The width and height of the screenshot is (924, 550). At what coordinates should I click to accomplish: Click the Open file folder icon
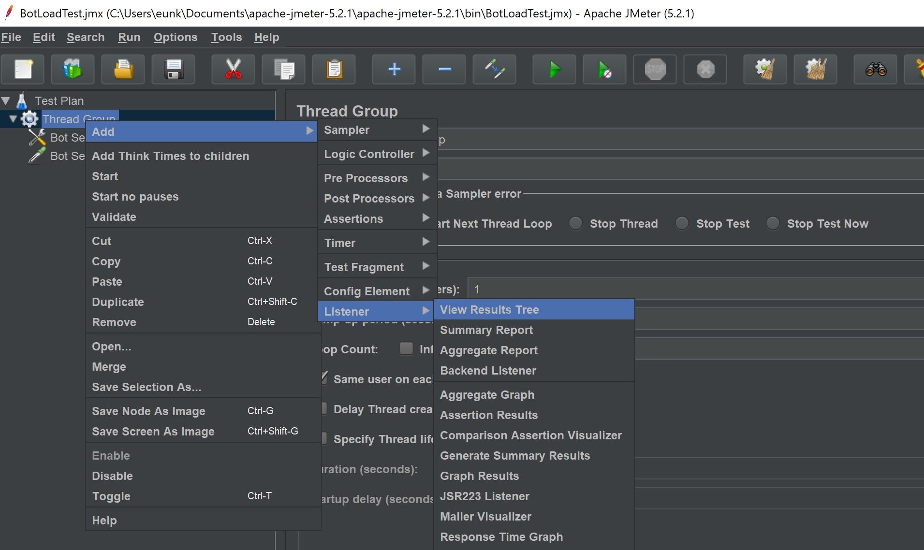coord(123,69)
